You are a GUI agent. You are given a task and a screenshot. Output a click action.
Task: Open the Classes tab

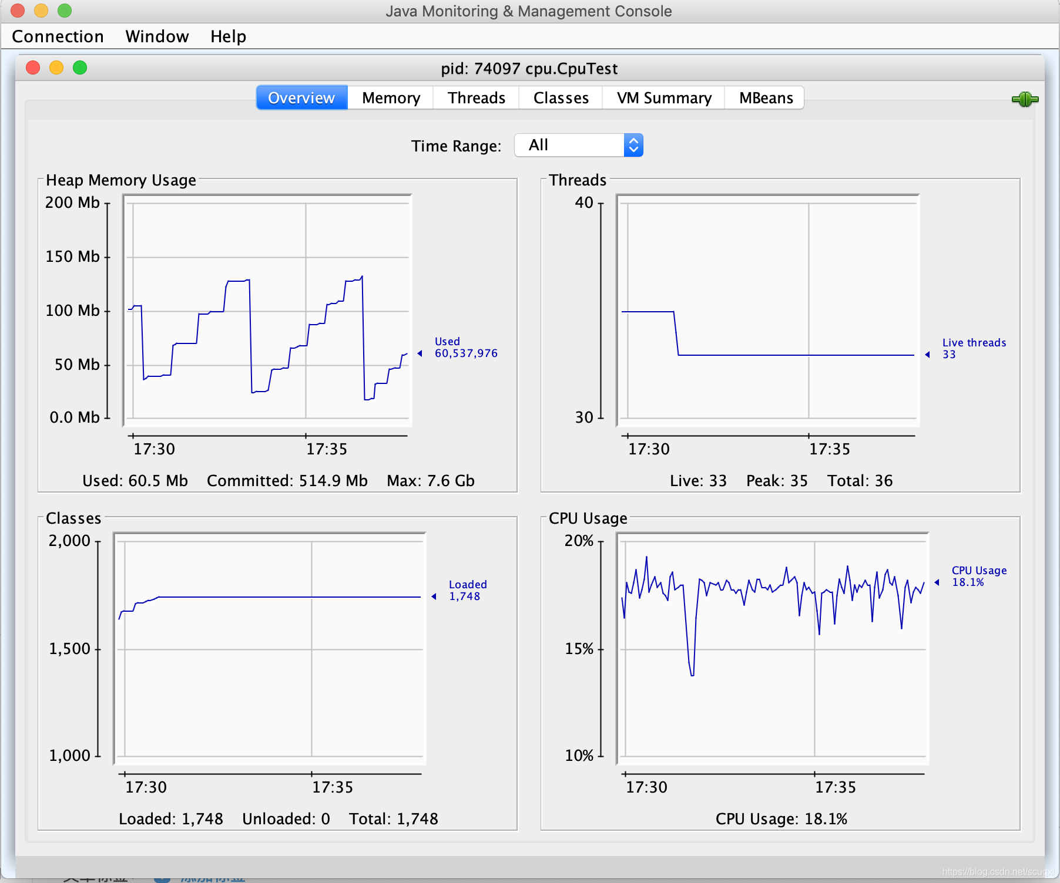[561, 97]
